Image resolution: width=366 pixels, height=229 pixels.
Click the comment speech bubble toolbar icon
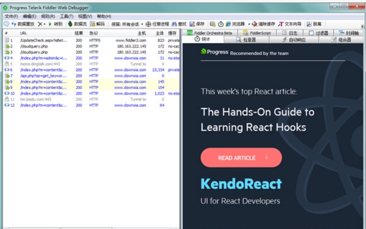point(6,24)
